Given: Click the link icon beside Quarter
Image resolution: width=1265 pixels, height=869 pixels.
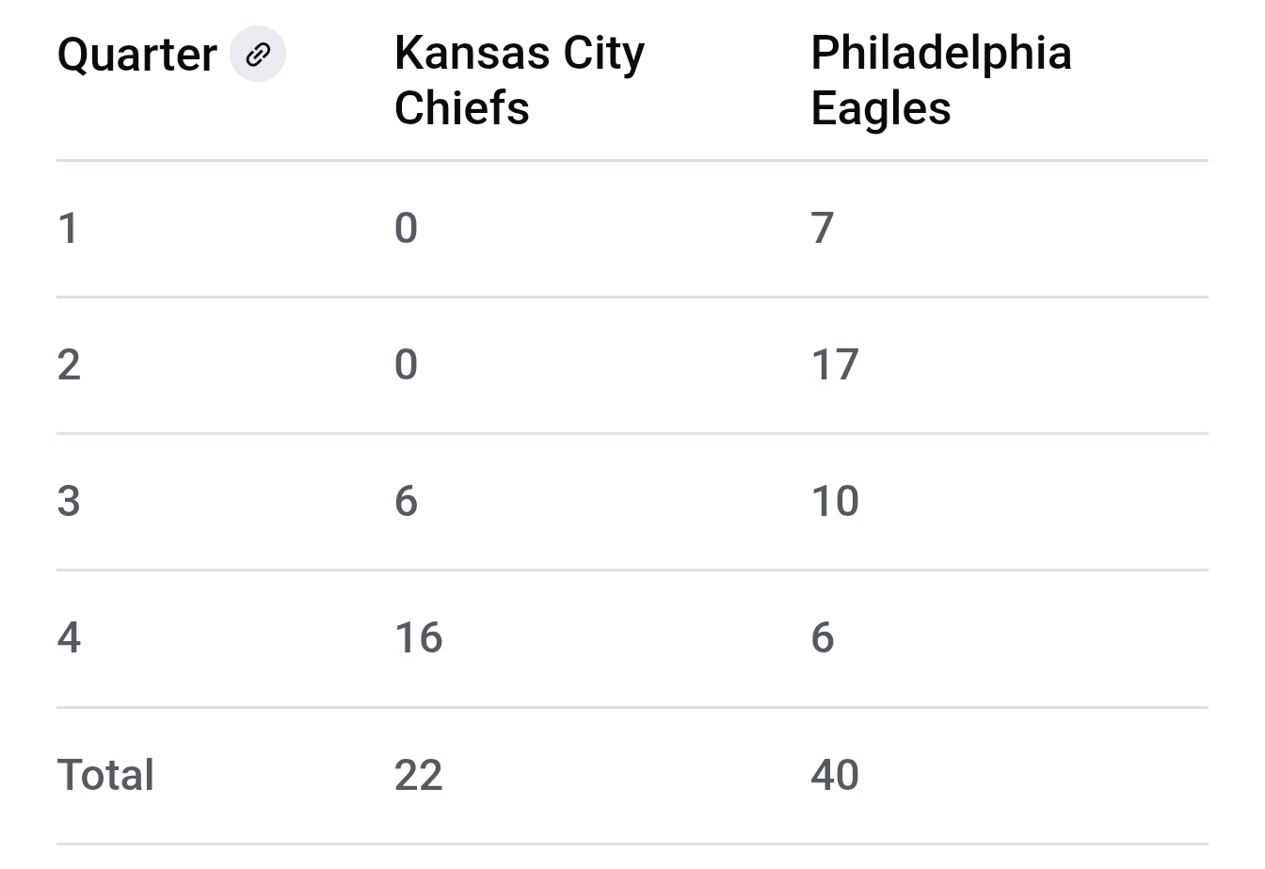Looking at the screenshot, I should coord(258,55).
